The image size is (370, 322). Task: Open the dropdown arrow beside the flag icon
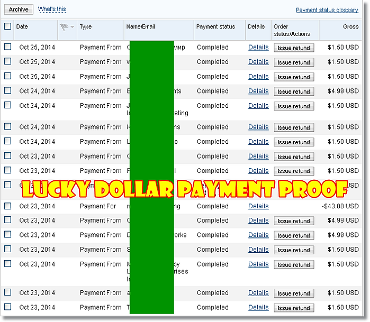coord(72,27)
